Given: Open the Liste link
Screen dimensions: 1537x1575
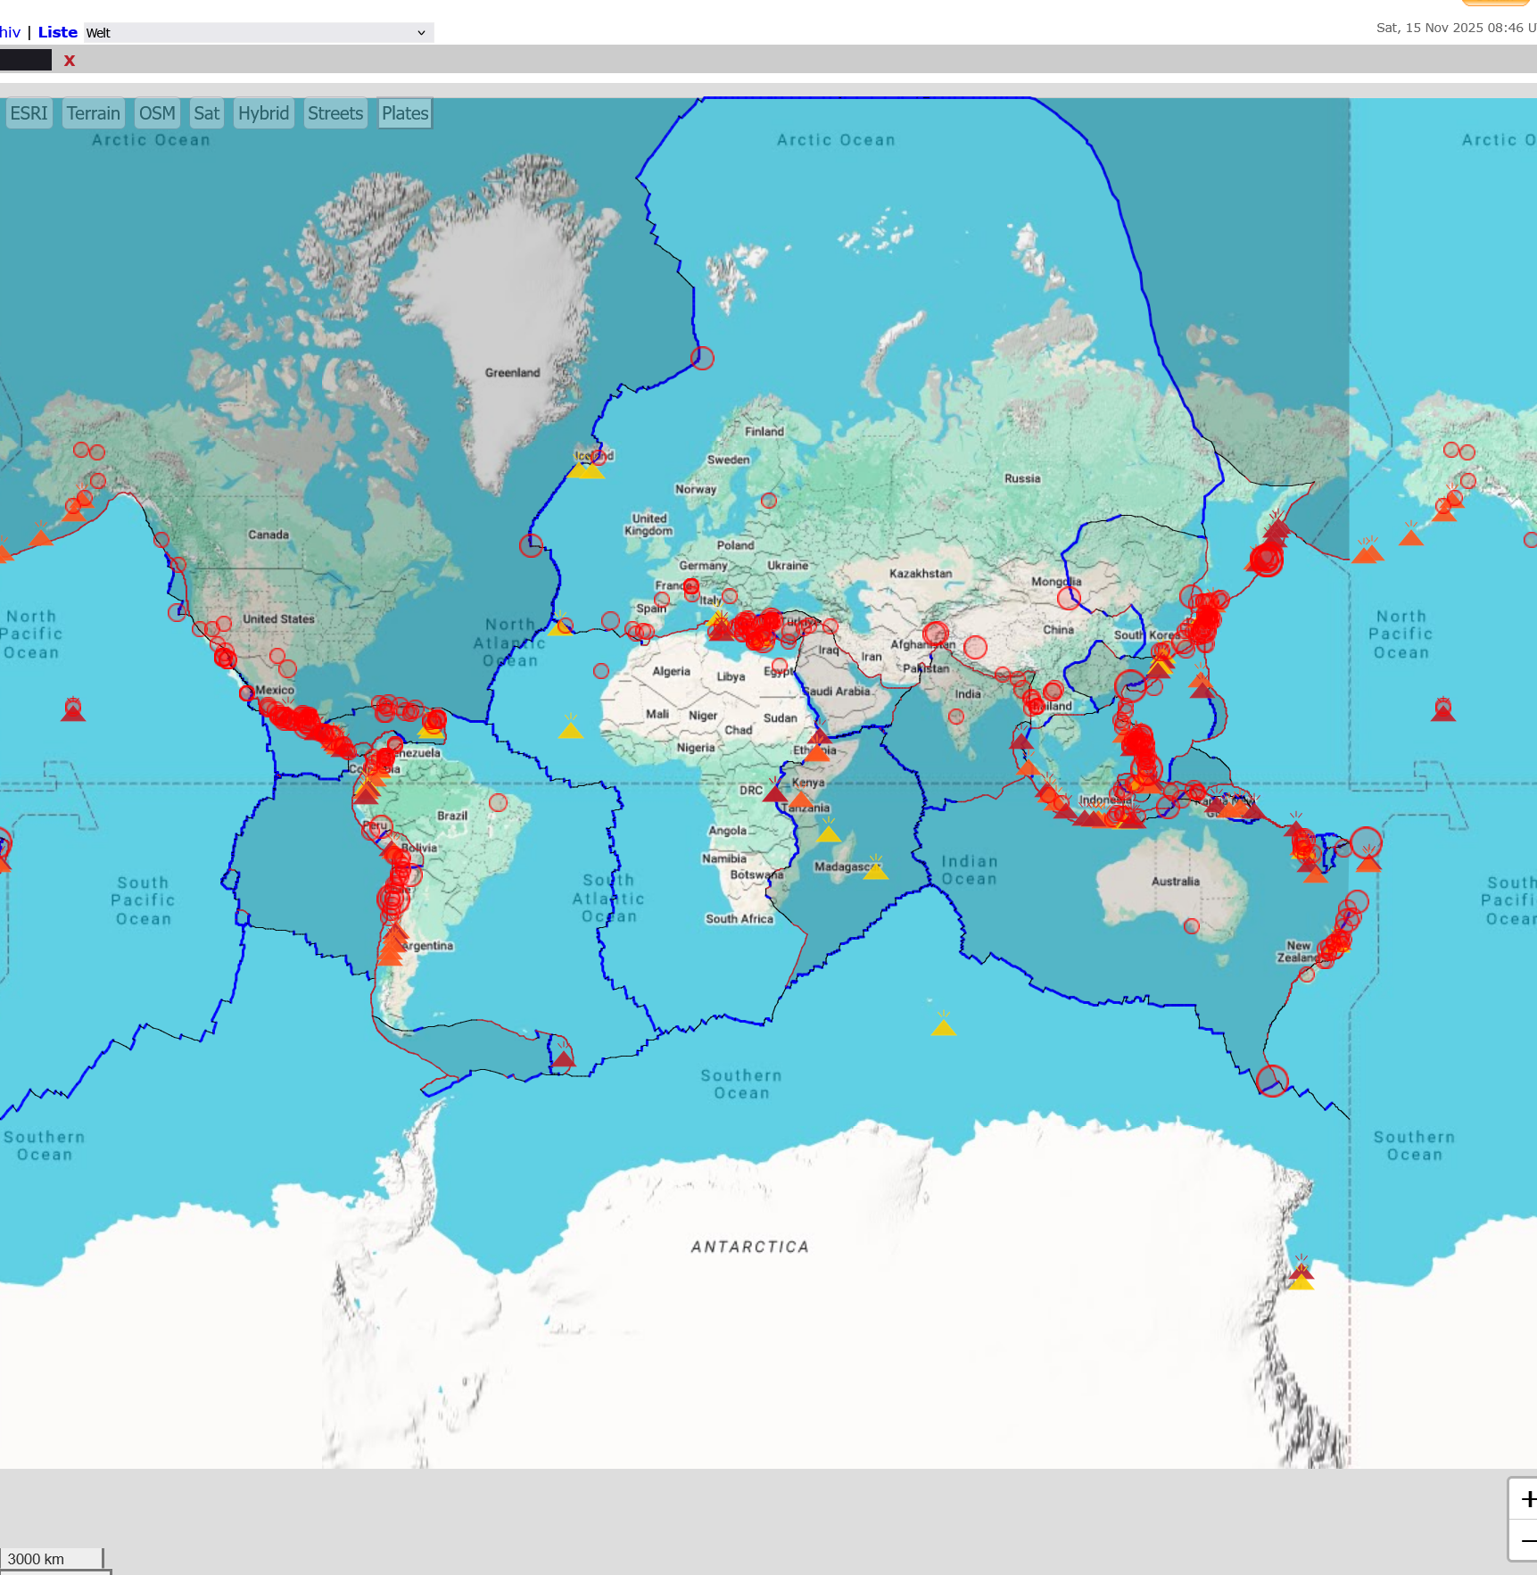Looking at the screenshot, I should [x=57, y=32].
